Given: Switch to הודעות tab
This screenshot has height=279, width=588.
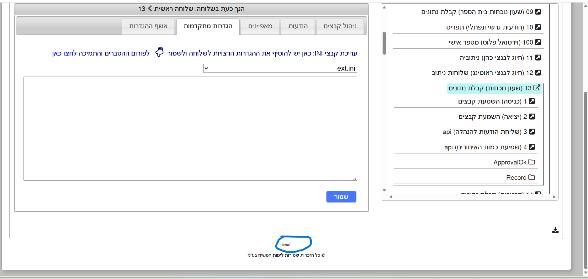Looking at the screenshot, I should tap(298, 26).
